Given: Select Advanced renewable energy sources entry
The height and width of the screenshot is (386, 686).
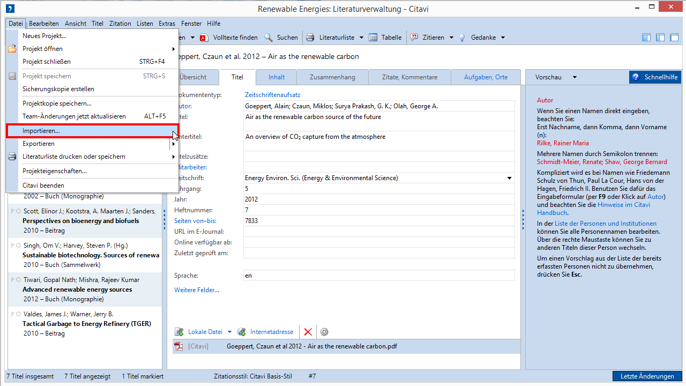Looking at the screenshot, I should 85,289.
